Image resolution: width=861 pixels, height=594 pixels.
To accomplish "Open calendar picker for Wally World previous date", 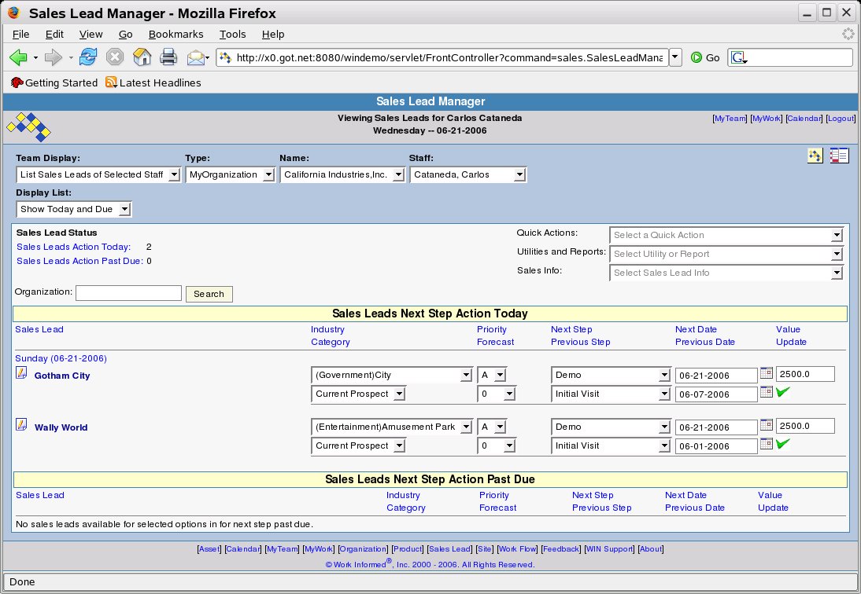I will (766, 444).
